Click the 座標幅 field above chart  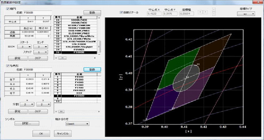point(187,14)
